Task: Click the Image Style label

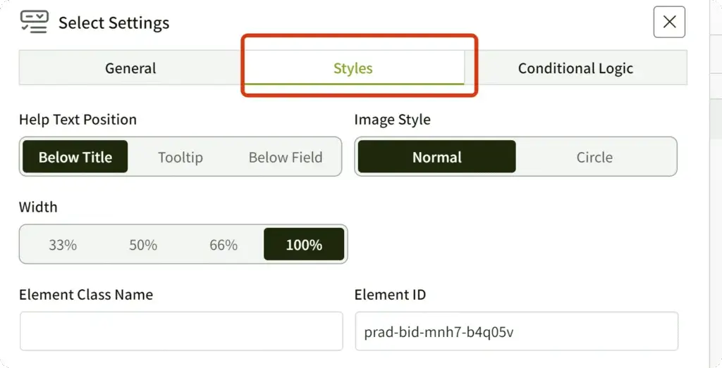Action: pyautogui.click(x=392, y=120)
